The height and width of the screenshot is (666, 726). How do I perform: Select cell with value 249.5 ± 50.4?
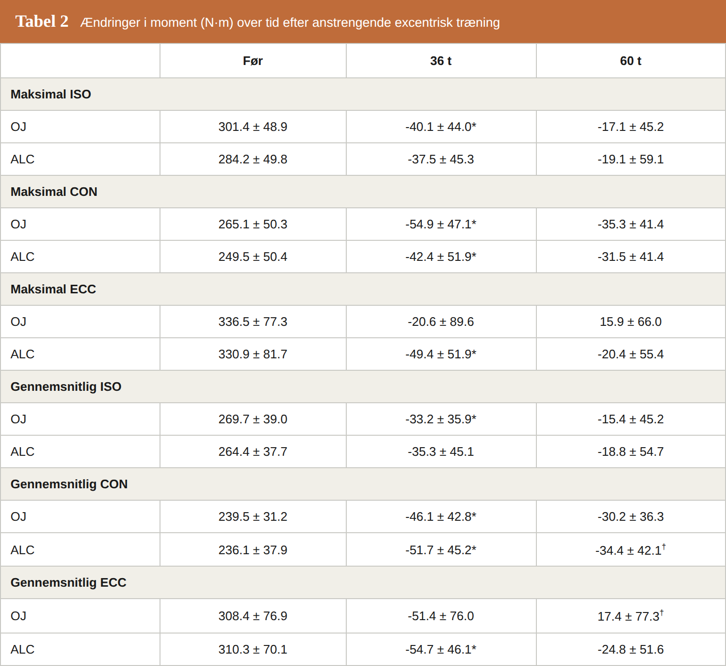[x=253, y=257]
